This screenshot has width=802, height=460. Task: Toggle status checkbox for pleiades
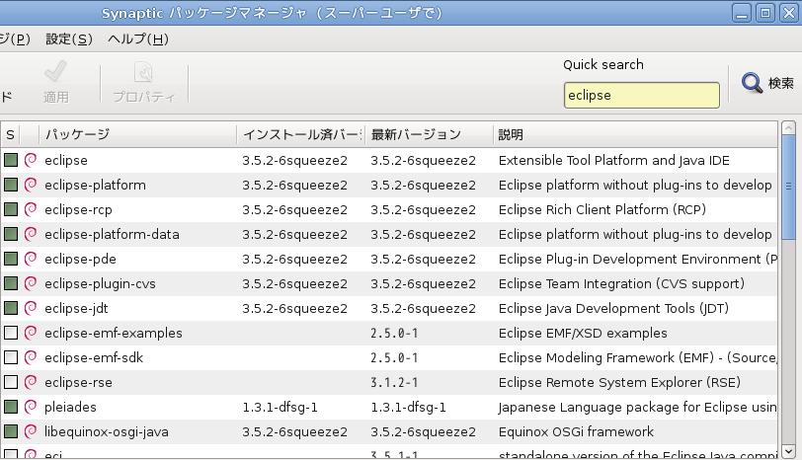[11, 407]
